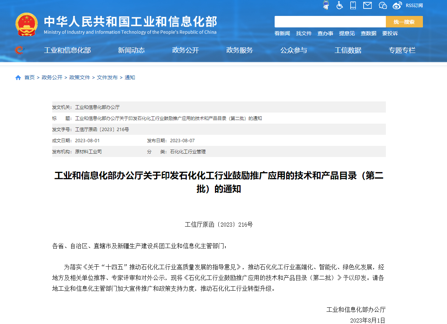This screenshot has height=324, width=447.
Task: Open the 政务服务 menu
Action: point(239,50)
